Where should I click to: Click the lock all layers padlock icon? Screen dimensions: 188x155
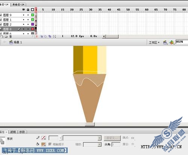[x=28, y=9]
